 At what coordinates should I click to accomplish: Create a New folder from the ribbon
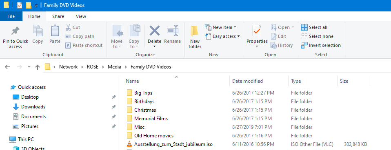(x=195, y=37)
